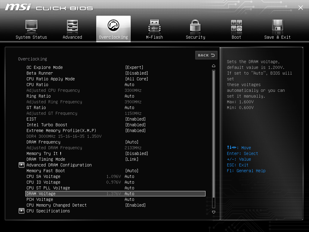Click the 0.976V CPU IO reading
Image resolution: width=309 pixels, height=232 pixels.
point(113,182)
